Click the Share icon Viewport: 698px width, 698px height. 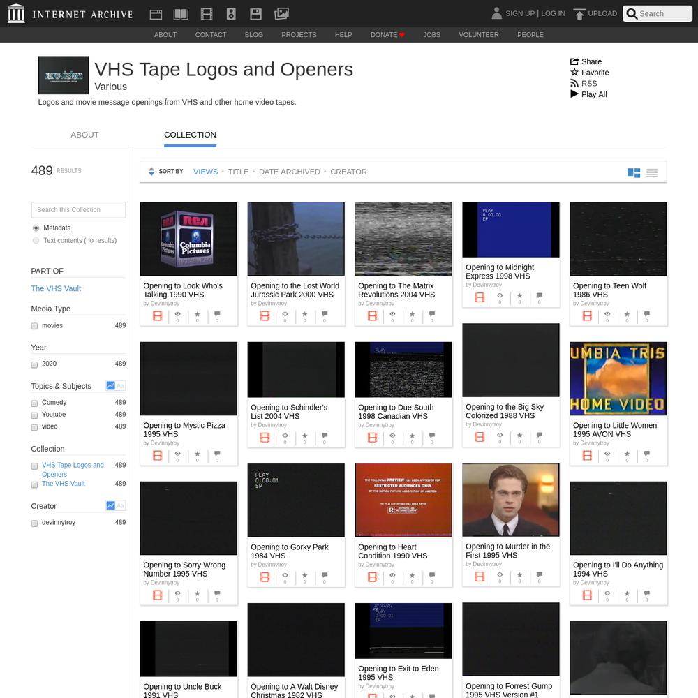pos(574,61)
